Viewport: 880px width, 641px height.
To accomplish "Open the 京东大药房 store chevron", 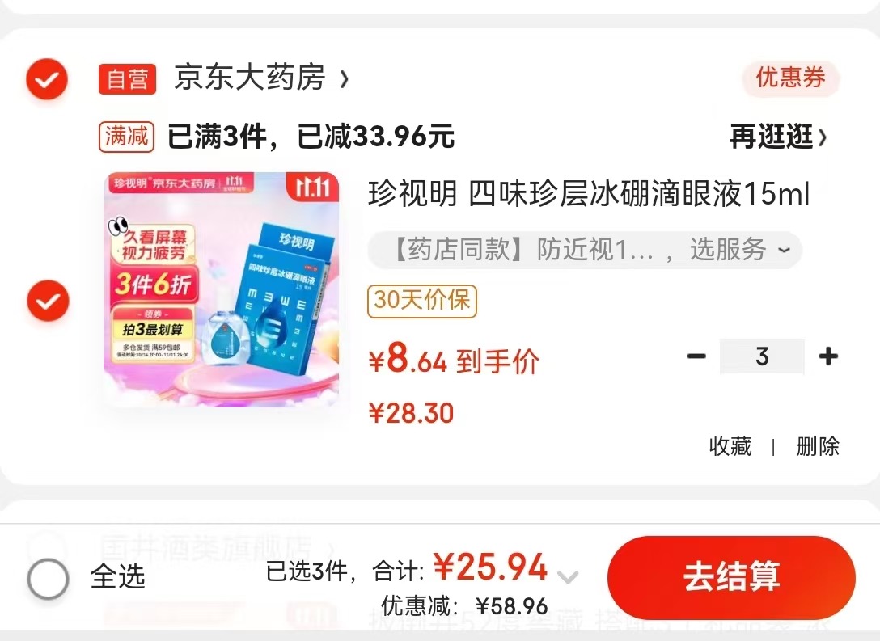I will [x=344, y=79].
